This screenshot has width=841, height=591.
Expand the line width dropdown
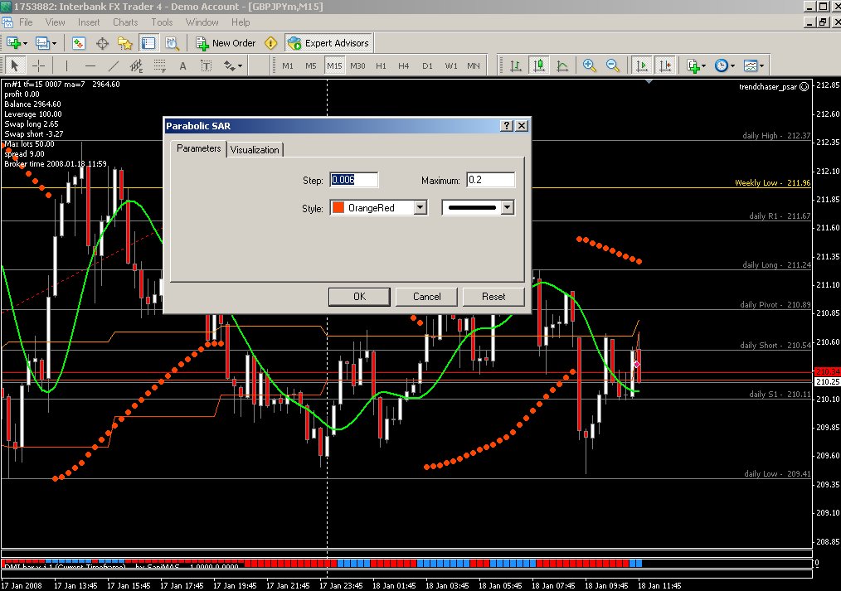(508, 208)
